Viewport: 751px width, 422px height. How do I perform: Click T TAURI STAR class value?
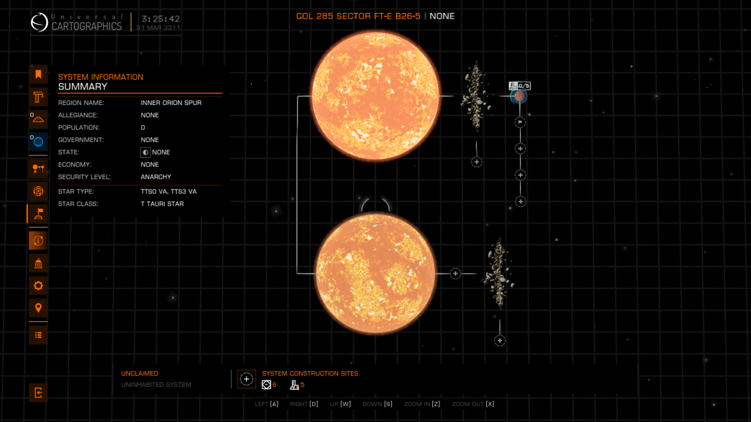click(x=163, y=204)
